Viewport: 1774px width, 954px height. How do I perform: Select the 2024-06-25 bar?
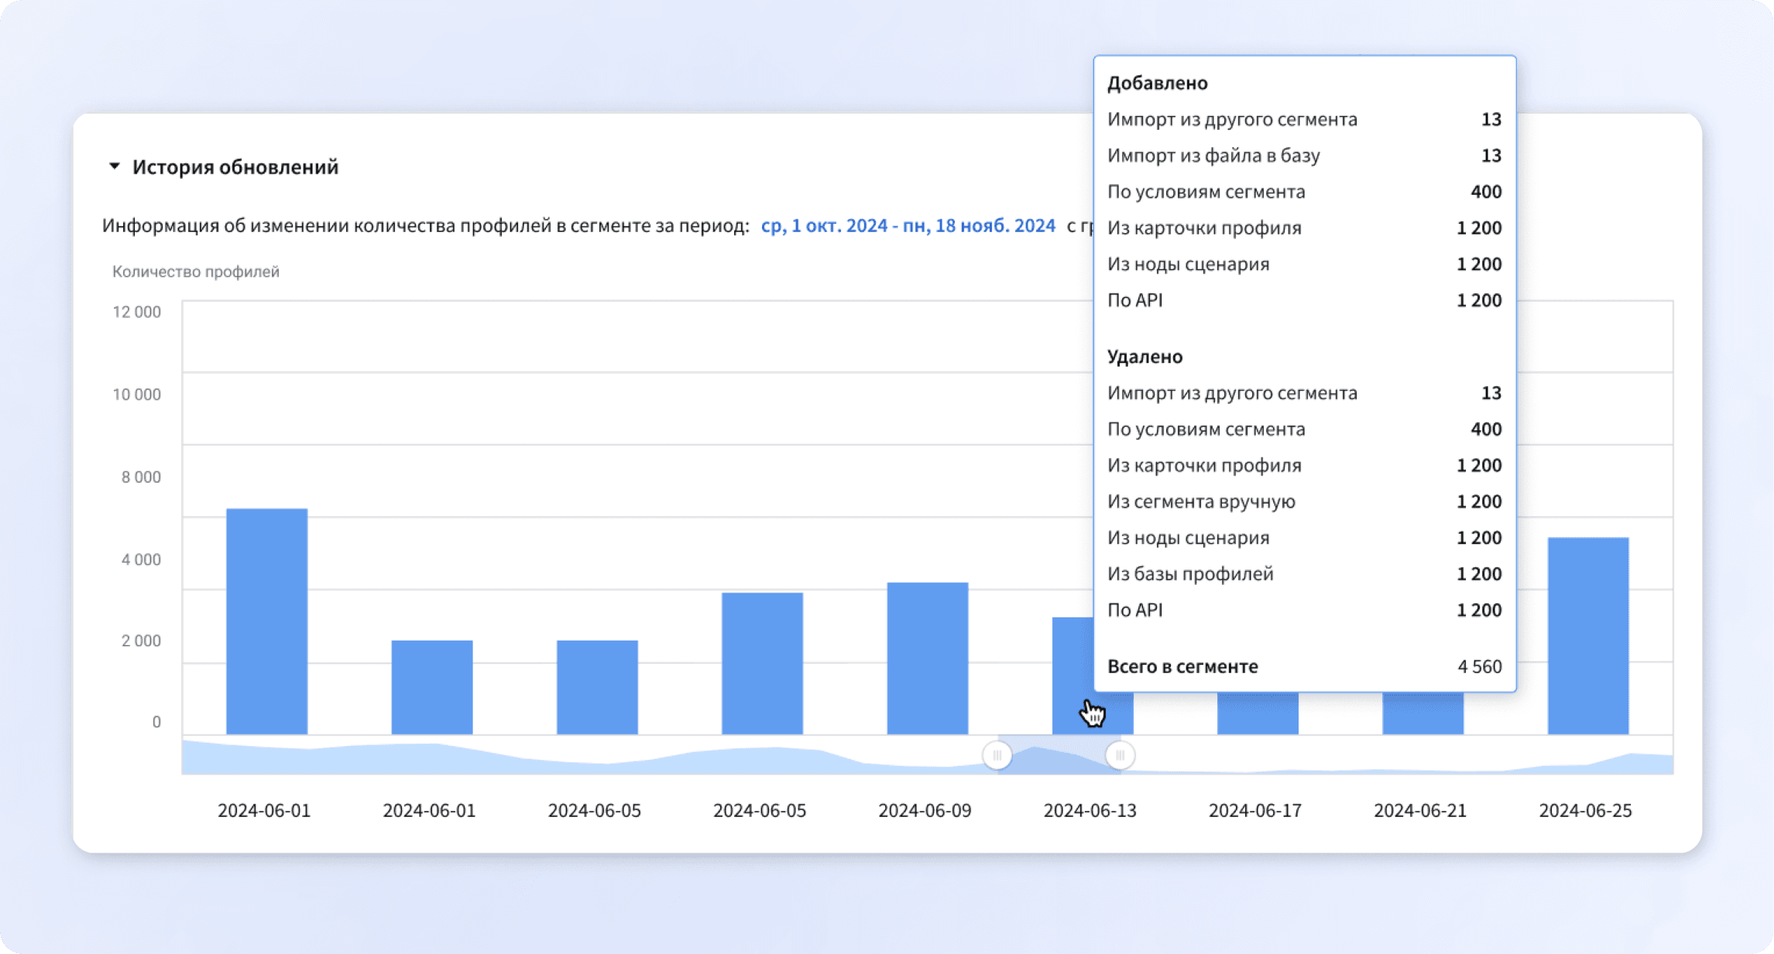pyautogui.click(x=1587, y=635)
